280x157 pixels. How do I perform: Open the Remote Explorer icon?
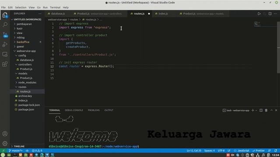point(5,54)
